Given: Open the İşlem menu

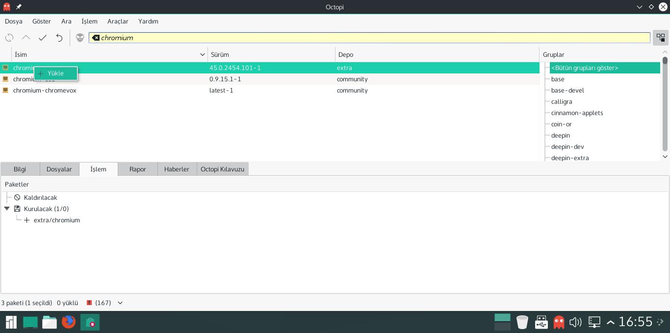Looking at the screenshot, I should click(89, 21).
